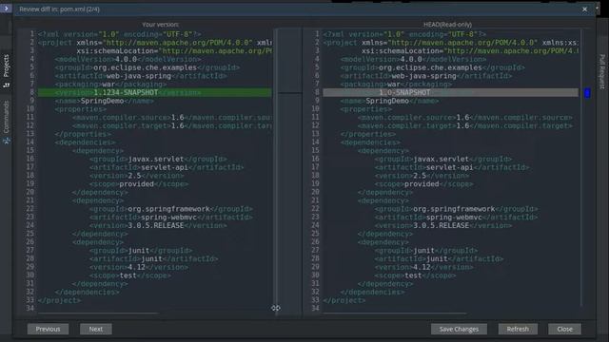Image resolution: width=609 pixels, height=342 pixels.
Task: Click provided scope line in Your version pane
Action: pos(139,184)
